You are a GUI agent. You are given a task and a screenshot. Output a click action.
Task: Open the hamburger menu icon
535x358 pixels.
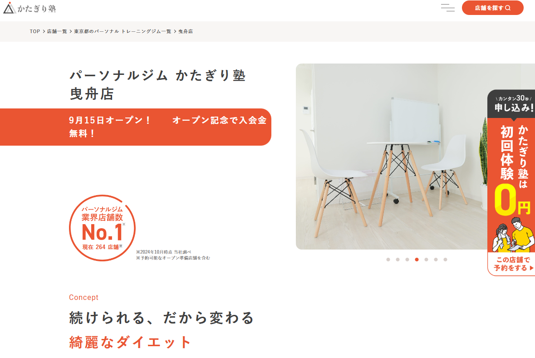tap(448, 8)
